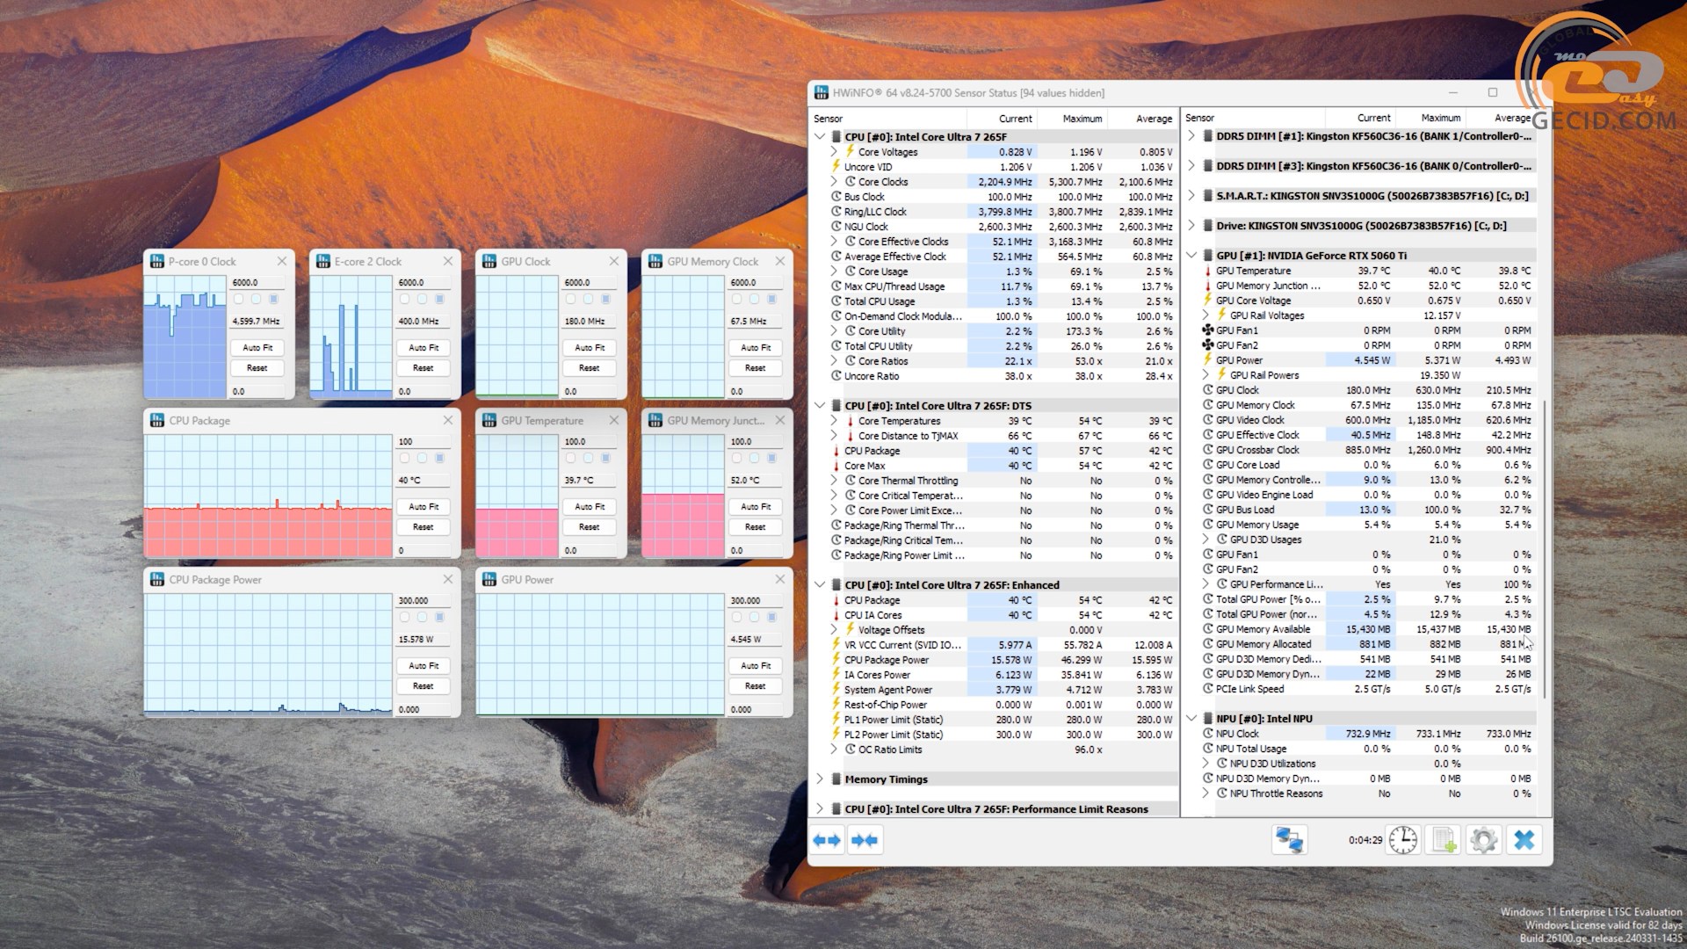Click the right panel Maximum column header
The width and height of the screenshot is (1687, 949).
1430,118
